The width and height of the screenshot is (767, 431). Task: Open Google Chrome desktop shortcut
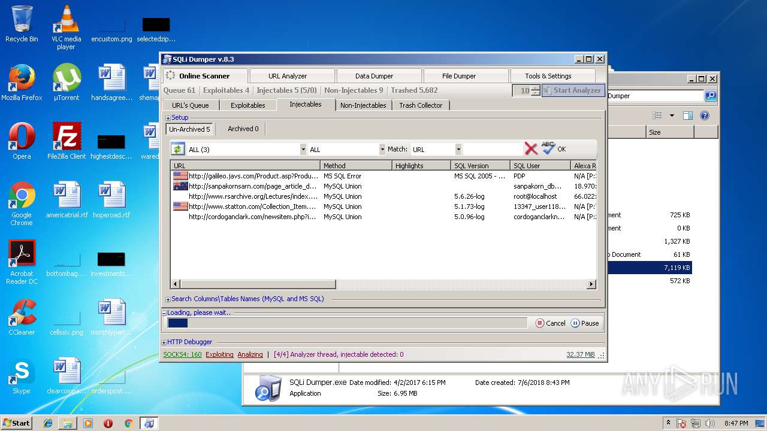(x=22, y=204)
